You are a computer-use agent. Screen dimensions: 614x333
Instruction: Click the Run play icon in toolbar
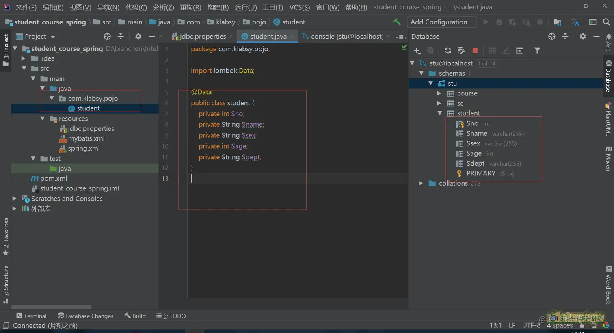point(486,22)
